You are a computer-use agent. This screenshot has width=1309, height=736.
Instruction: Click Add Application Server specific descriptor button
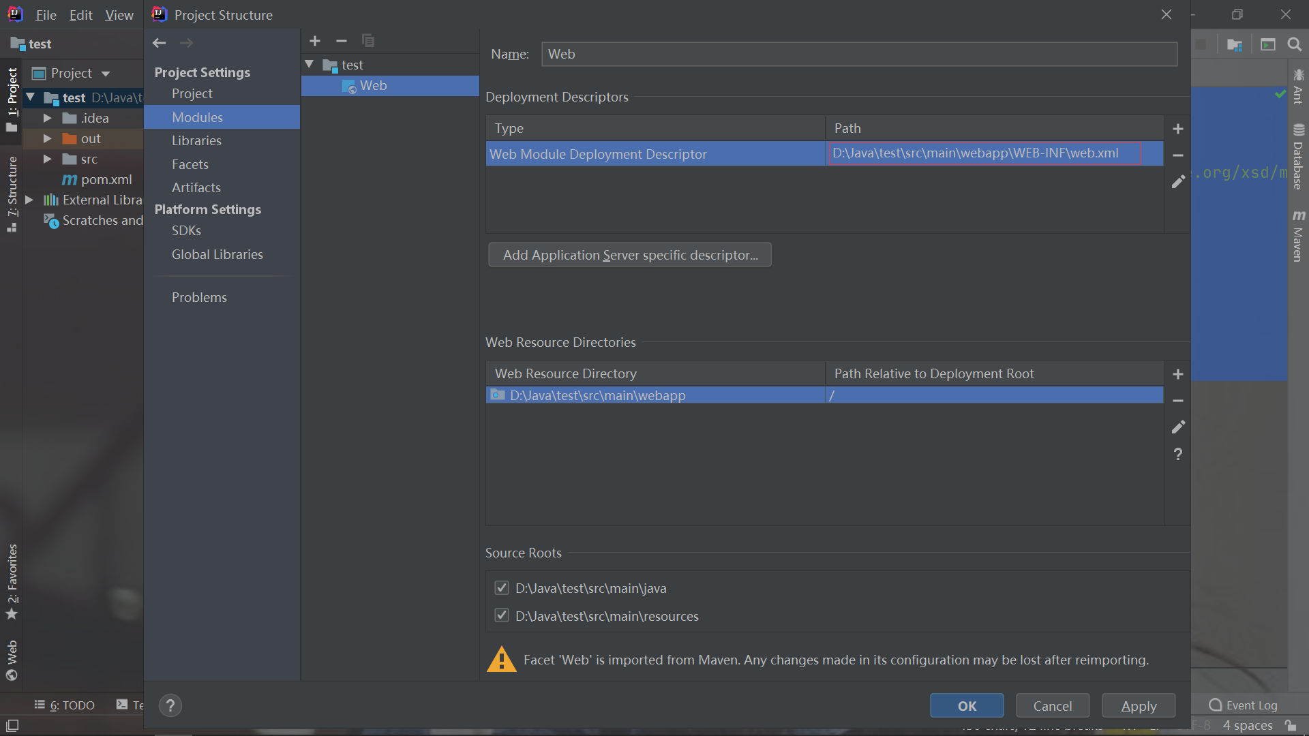pos(629,255)
